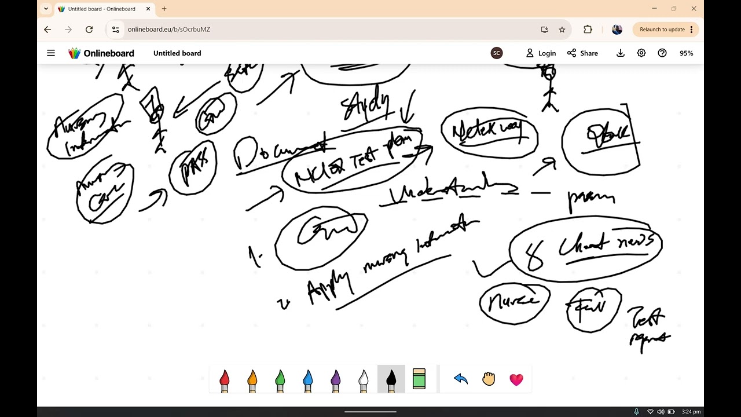Click Relaunch to update
741x417 pixels.
click(662, 30)
